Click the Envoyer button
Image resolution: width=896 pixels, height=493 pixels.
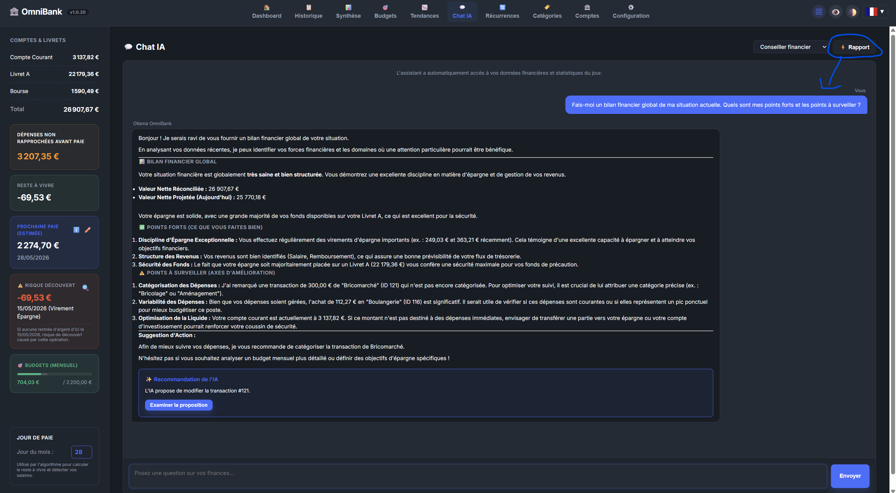(850, 476)
